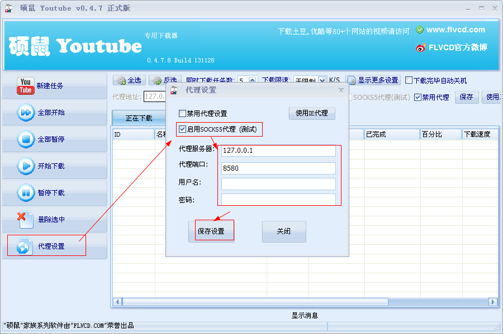Click the proxy port input field
Image resolution: width=503 pixels, height=334 pixels.
pos(278,168)
